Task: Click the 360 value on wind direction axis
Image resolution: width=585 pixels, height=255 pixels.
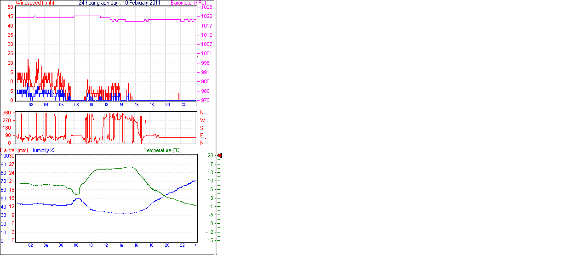Action: click(6, 113)
